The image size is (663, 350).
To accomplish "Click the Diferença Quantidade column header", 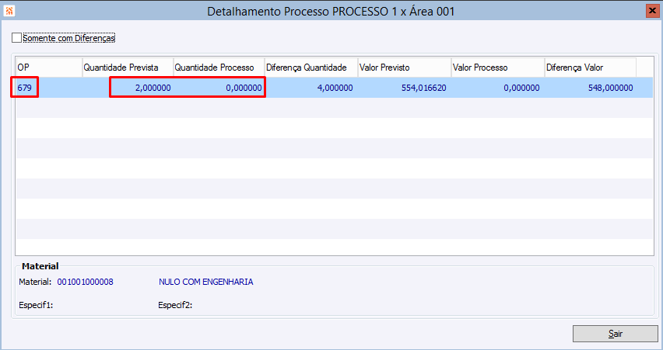I will click(311, 68).
